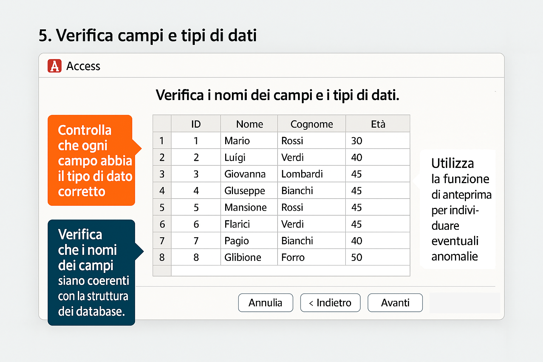The image size is (543, 362).
Task: Select the Nome column header
Action: click(x=249, y=124)
